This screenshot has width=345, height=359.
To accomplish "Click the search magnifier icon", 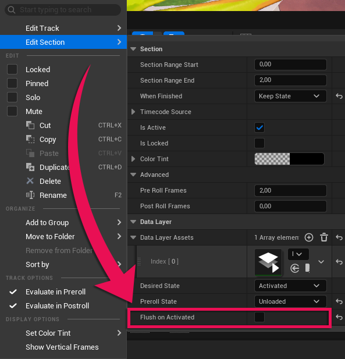I will 12,10.
